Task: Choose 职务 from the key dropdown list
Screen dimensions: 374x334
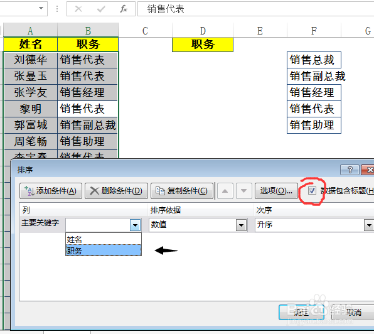Action: pyautogui.click(x=104, y=251)
